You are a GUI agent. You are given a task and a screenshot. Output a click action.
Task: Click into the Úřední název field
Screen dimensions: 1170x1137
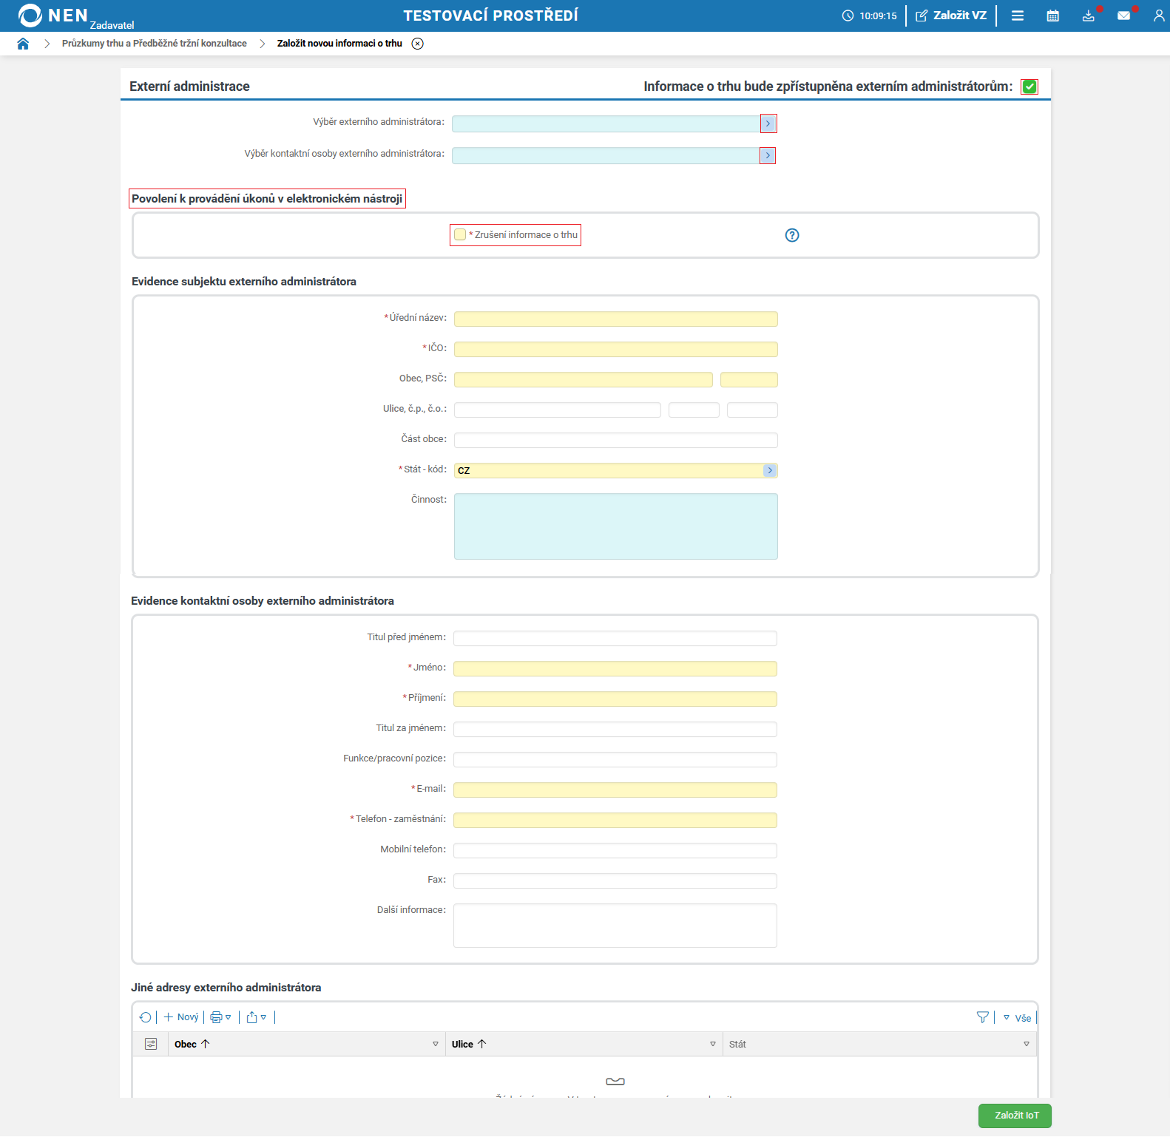[x=615, y=319]
